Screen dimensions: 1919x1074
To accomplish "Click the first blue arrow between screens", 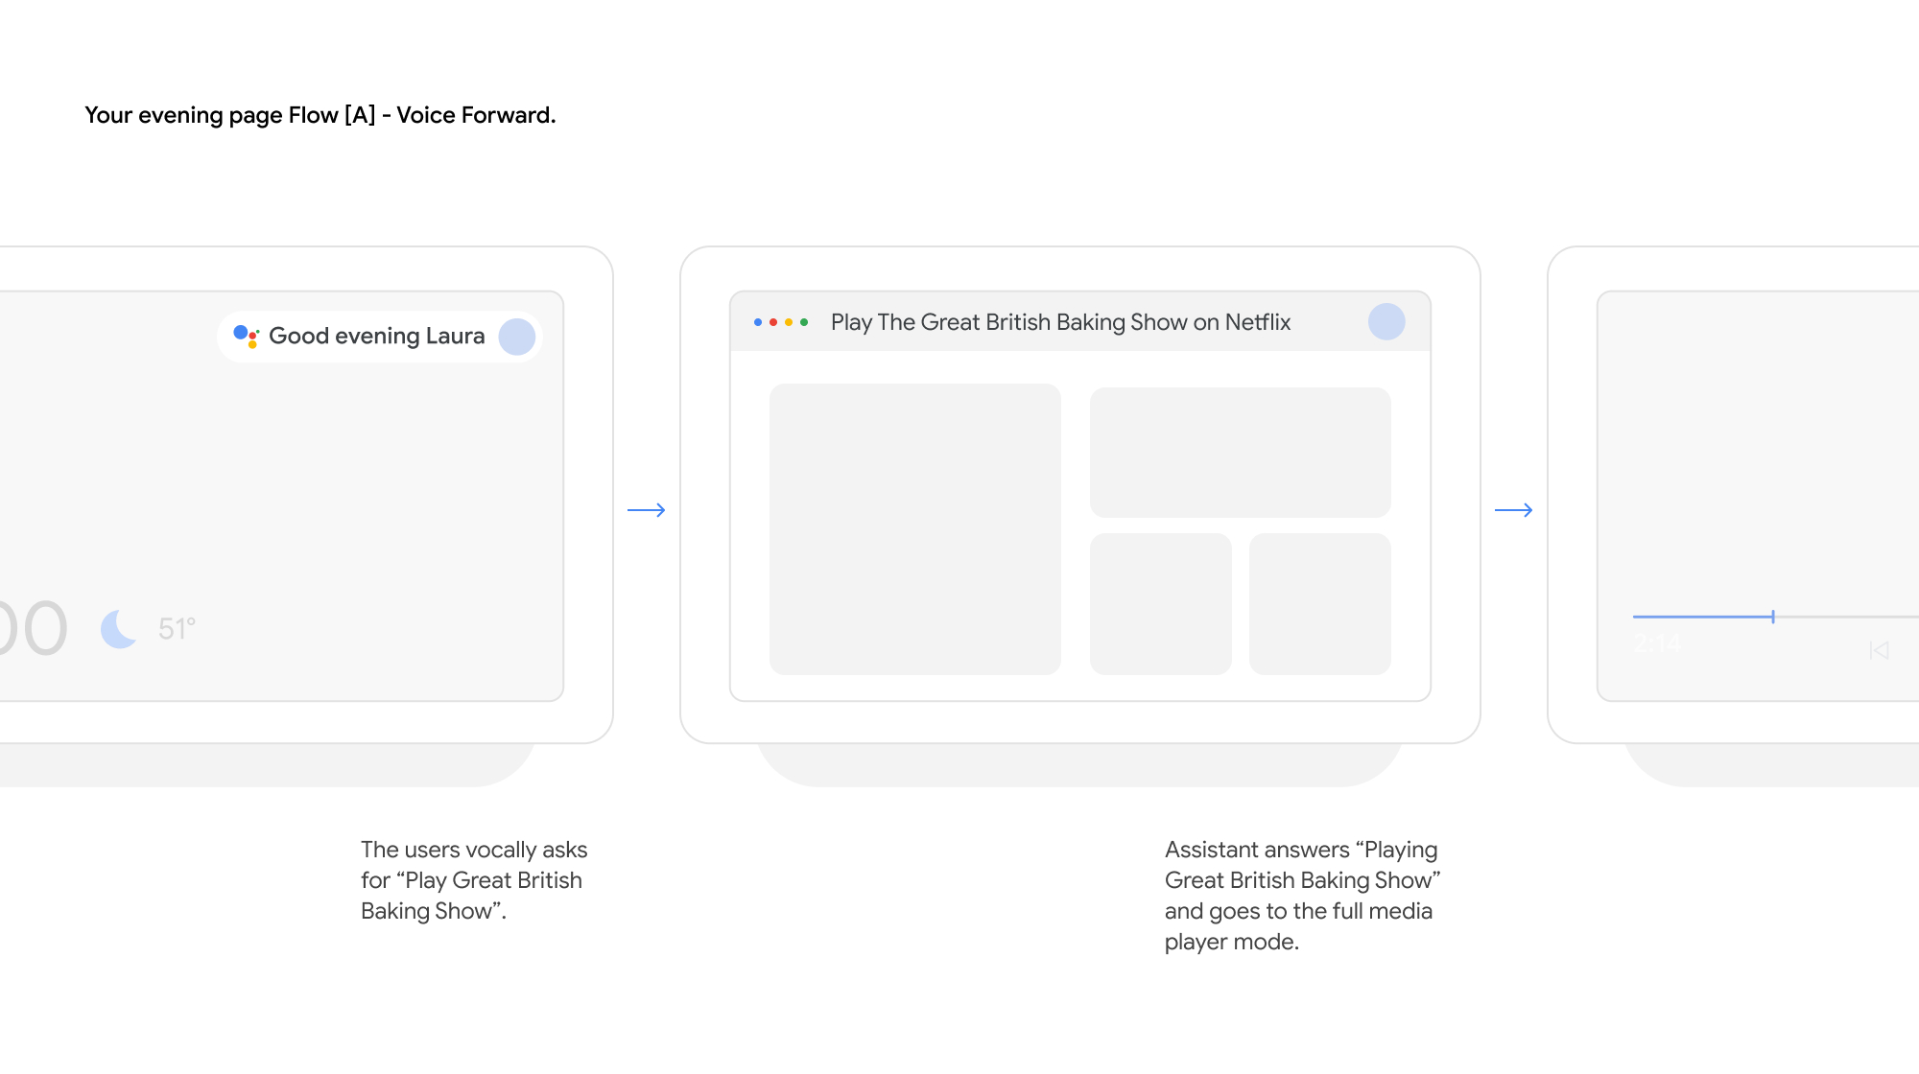I will (647, 510).
